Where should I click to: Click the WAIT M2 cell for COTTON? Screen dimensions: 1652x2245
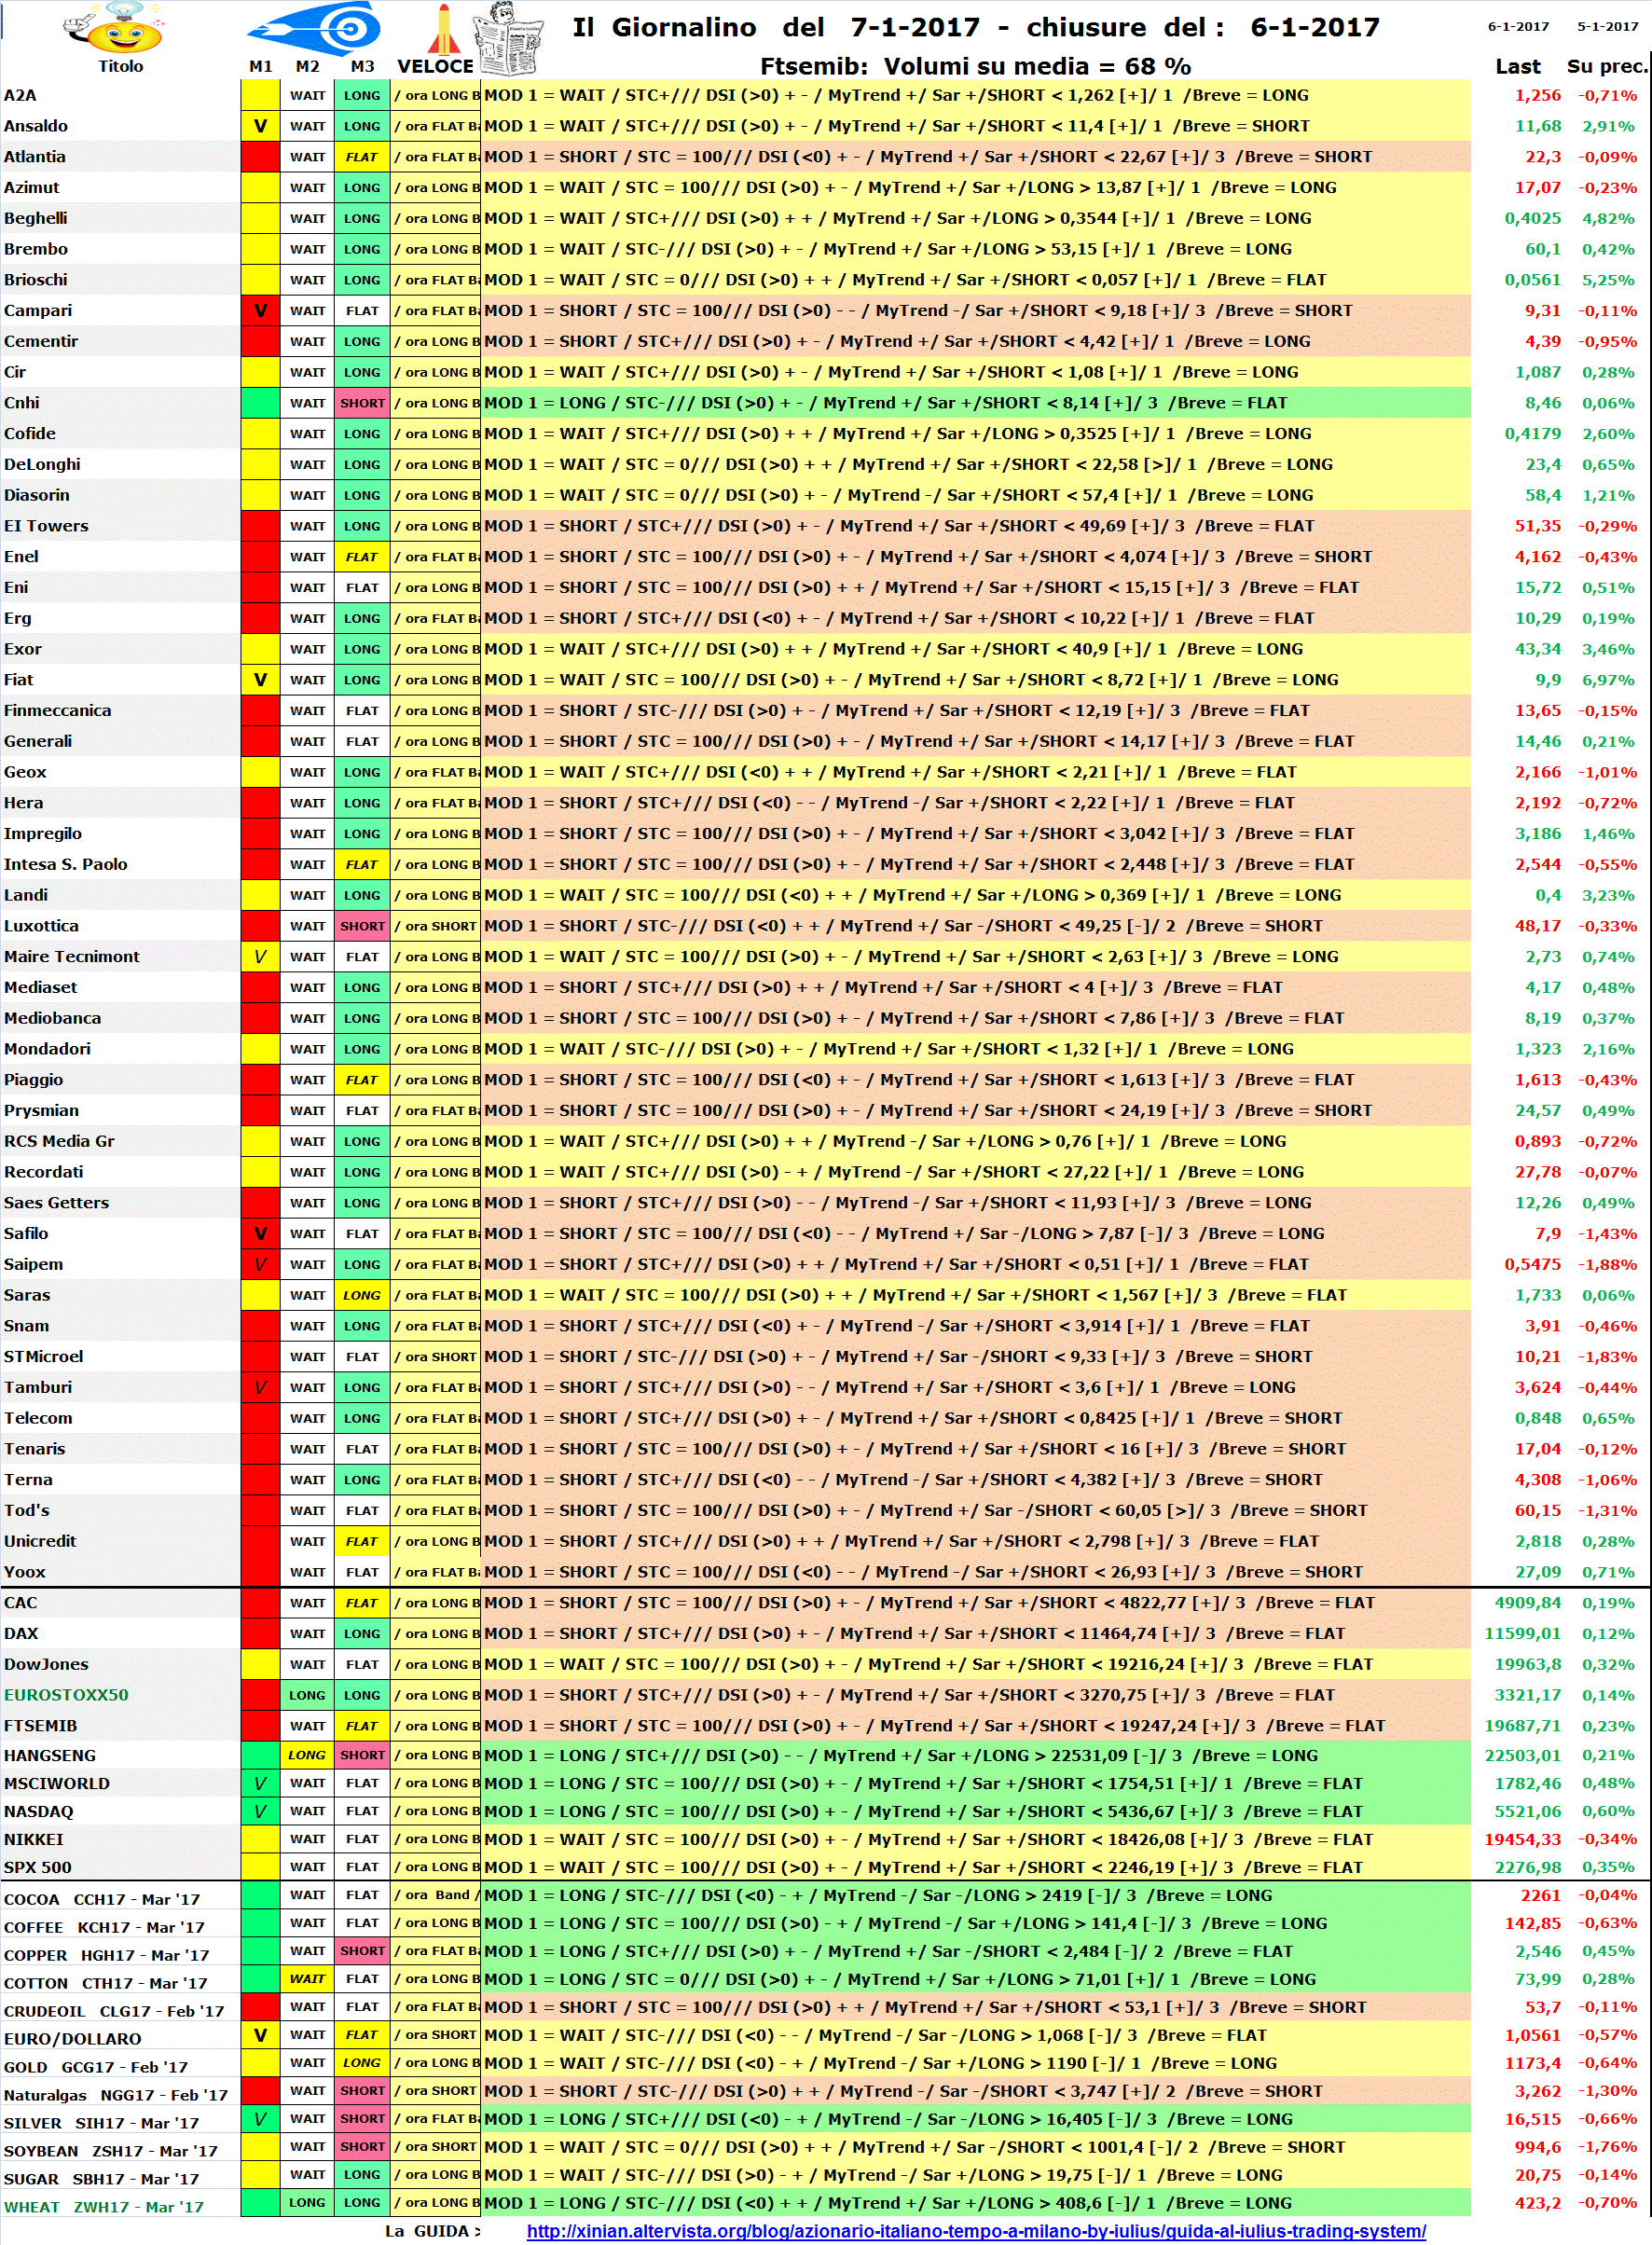click(x=307, y=1978)
